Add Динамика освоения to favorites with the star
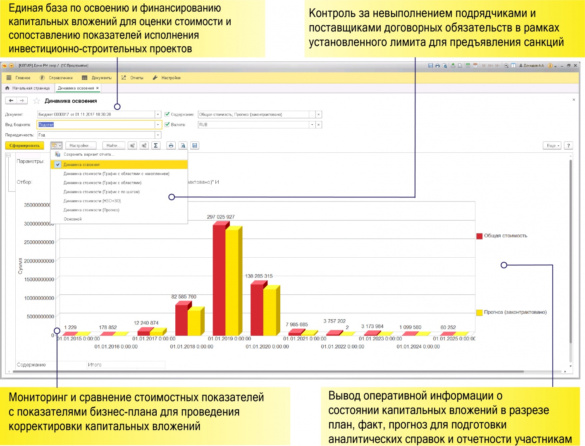Screen dimensions: 585x446 [37, 101]
